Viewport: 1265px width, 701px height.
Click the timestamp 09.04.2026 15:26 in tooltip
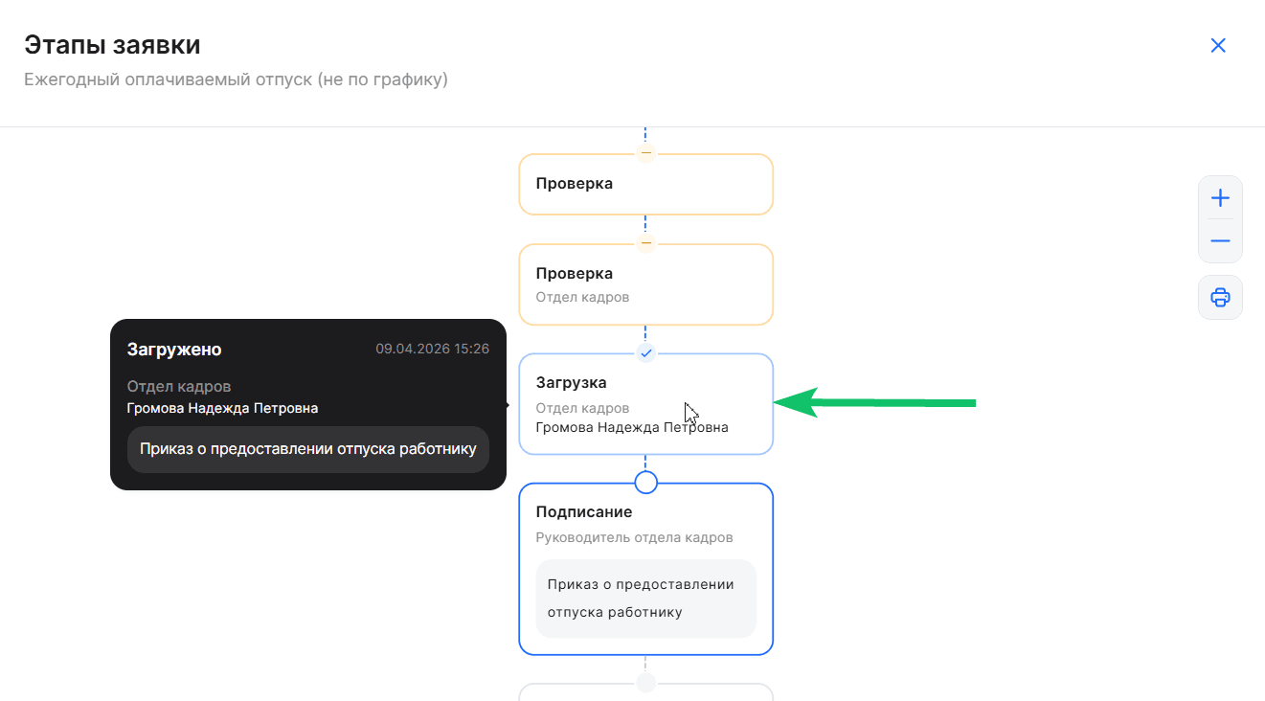(x=433, y=349)
